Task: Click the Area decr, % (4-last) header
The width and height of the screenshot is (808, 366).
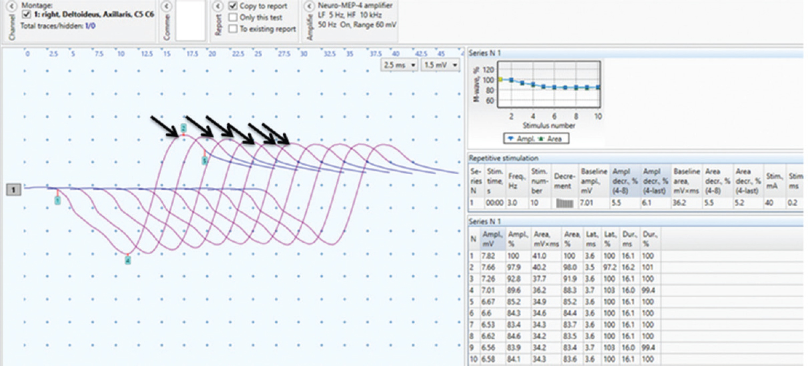Action: tap(748, 179)
